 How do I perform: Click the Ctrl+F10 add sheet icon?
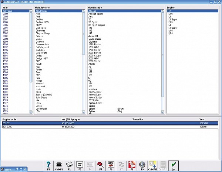tap(152, 166)
